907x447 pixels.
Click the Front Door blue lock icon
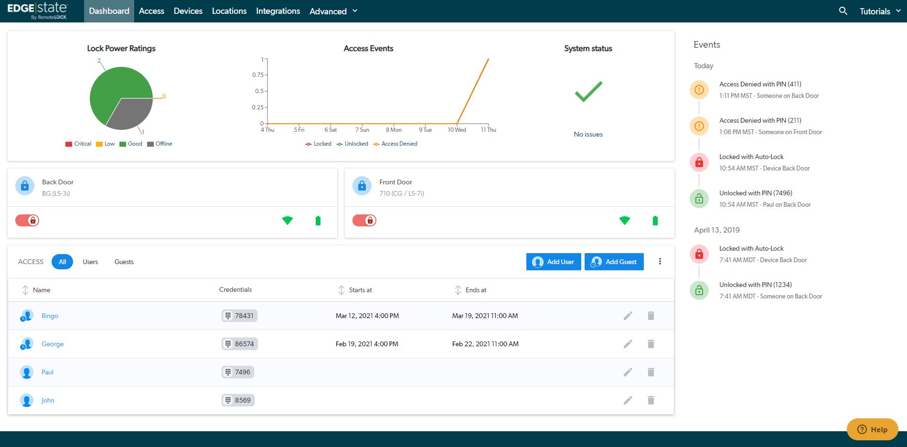pos(362,186)
